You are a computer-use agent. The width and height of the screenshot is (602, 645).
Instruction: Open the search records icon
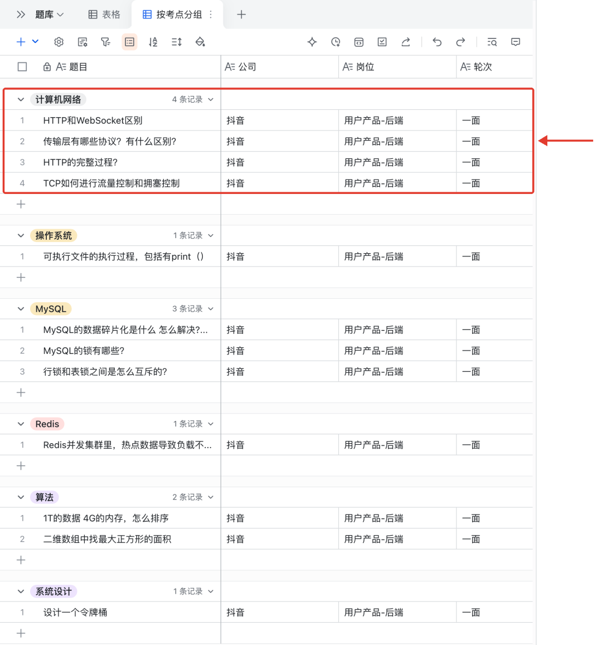492,42
